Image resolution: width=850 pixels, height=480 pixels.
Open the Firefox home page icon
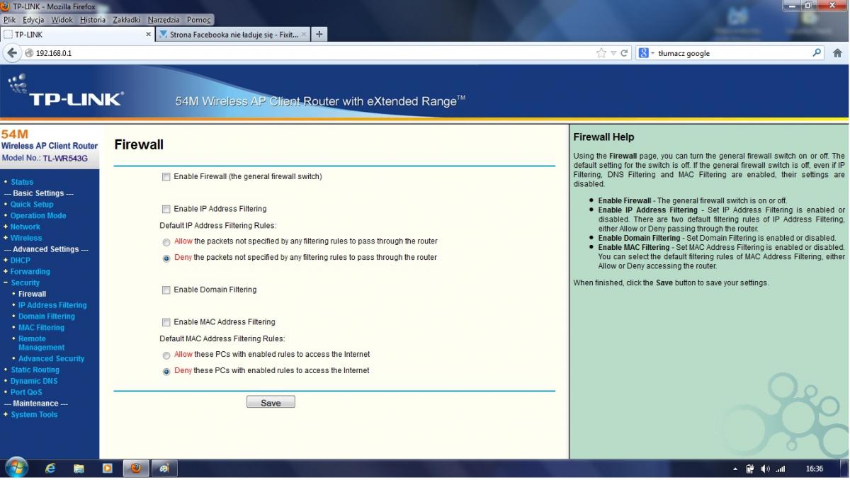837,53
